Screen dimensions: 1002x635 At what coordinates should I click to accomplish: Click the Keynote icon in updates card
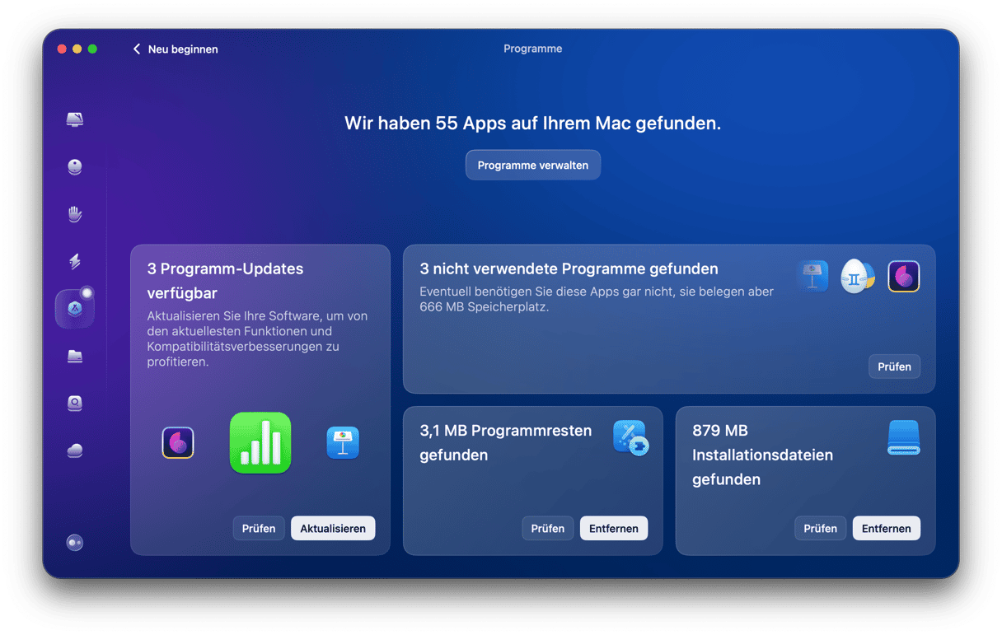(x=343, y=443)
